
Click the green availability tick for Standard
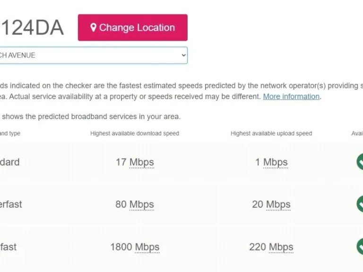tap(360, 161)
